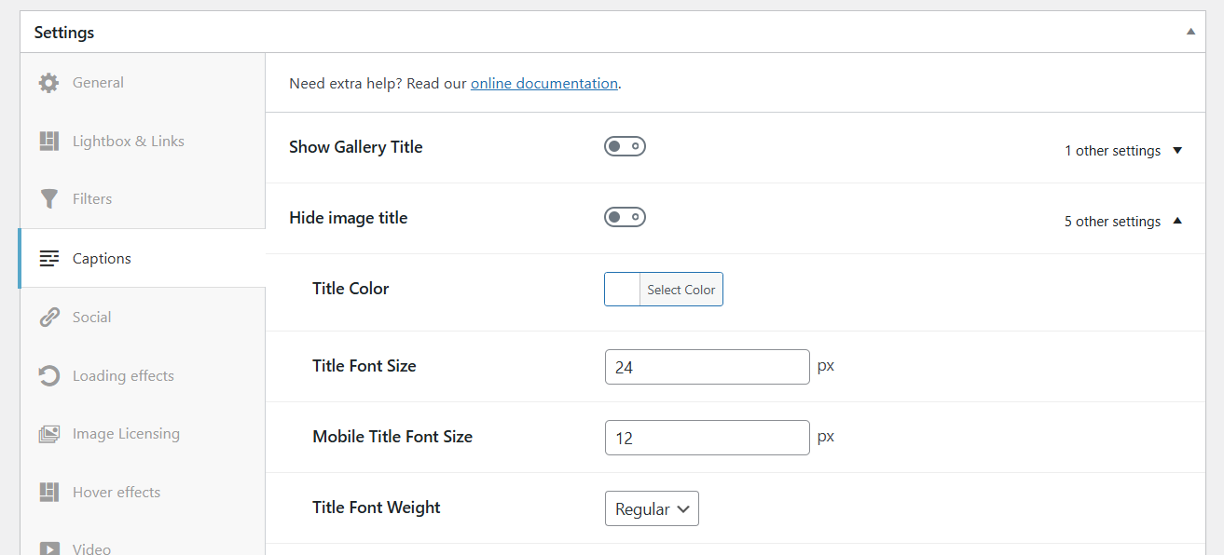Click the Image Licensing photos icon

tap(48, 434)
